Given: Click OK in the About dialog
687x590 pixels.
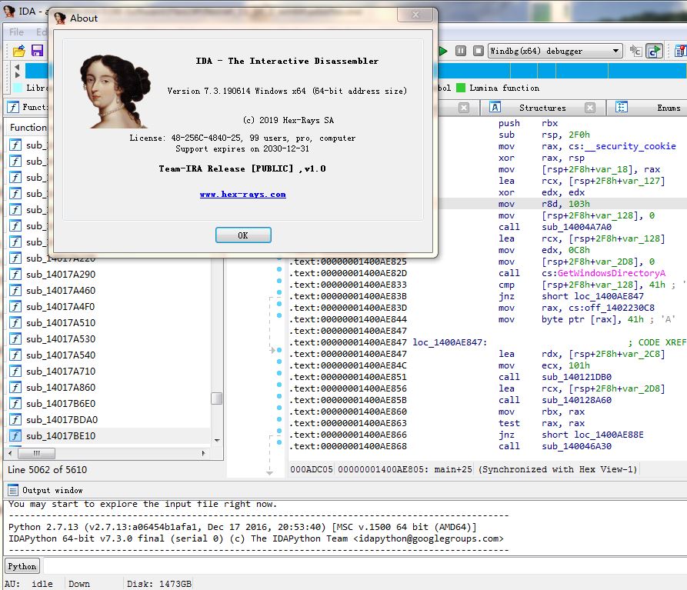Looking at the screenshot, I should coord(243,235).
